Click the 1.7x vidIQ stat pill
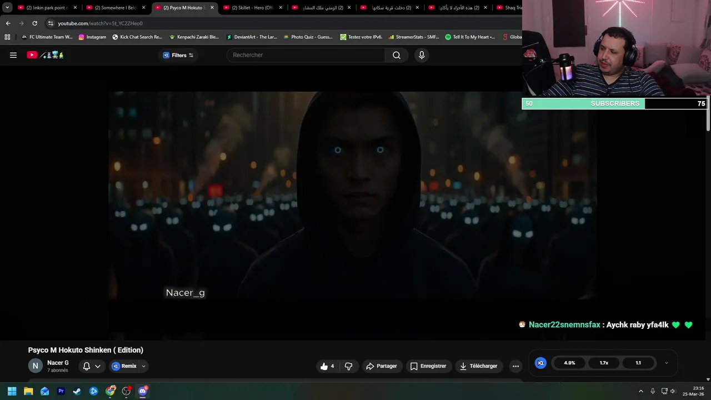Image resolution: width=711 pixels, height=400 pixels. 604,363
